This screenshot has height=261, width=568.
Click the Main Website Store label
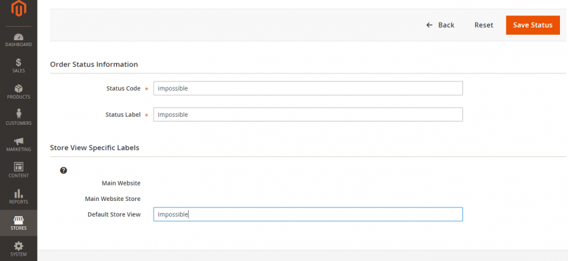pos(113,199)
